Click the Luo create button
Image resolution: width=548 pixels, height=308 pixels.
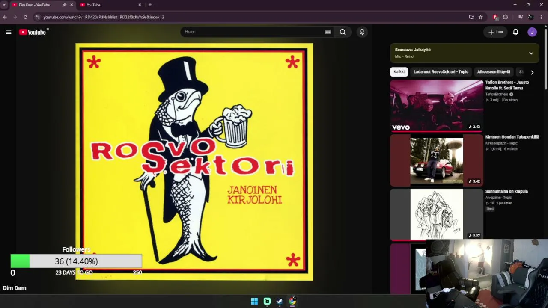coord(496,32)
